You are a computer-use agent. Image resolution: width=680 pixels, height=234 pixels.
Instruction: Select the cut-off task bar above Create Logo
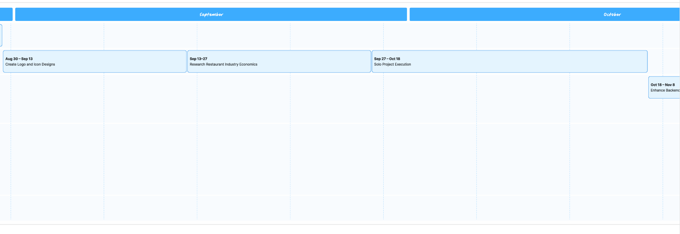coord(1,35)
